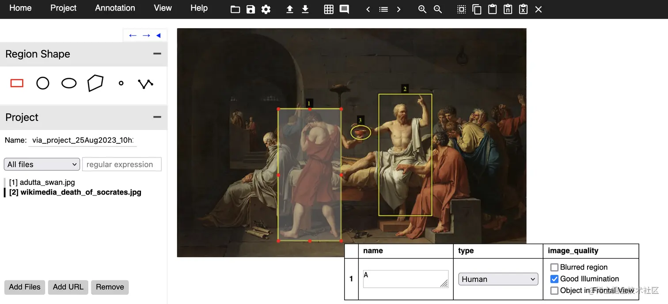Click the image_quality column header
Image resolution: width=668 pixels, height=304 pixels.
(x=573, y=251)
